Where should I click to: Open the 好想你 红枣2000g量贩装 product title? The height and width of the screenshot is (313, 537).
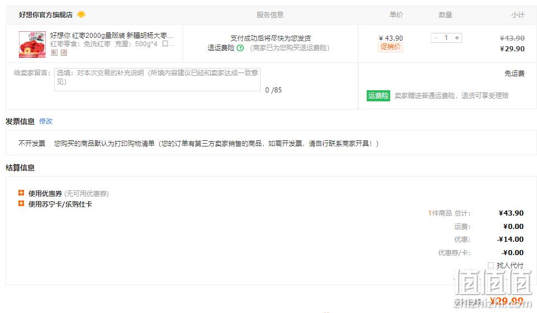tap(112, 36)
